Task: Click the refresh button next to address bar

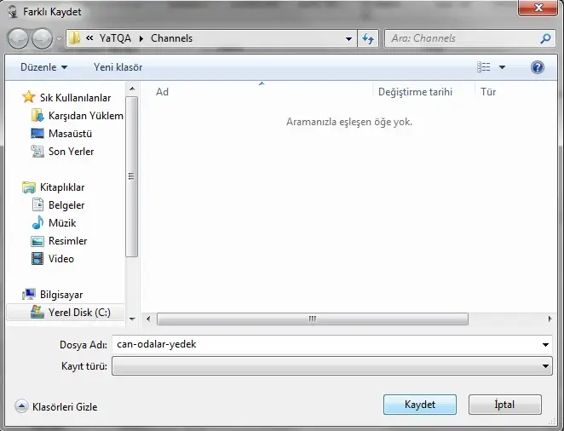Action: click(x=368, y=38)
